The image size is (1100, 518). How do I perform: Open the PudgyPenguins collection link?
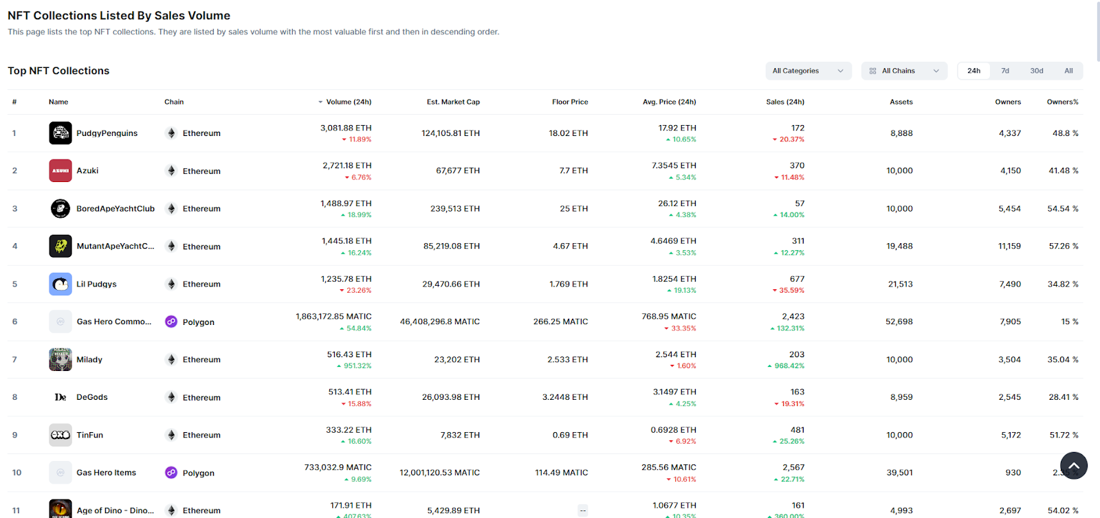click(x=107, y=133)
